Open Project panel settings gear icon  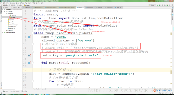click(19, 8)
